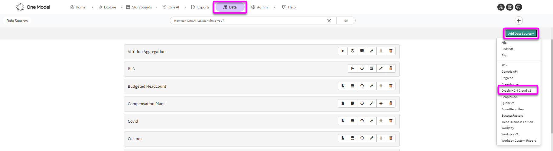Screen dimensions: 553x151
Task: Open BLS server list icon
Action: pos(372,68)
